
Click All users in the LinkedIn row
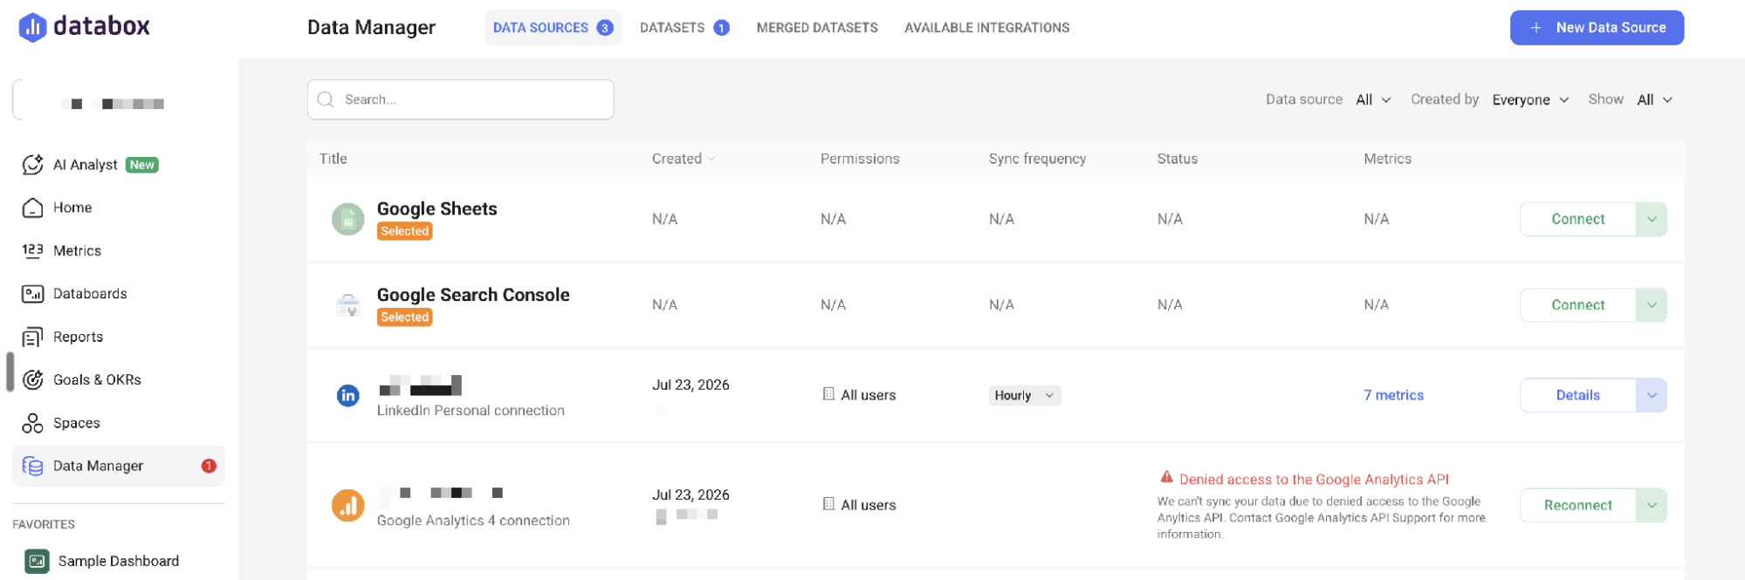click(x=868, y=395)
